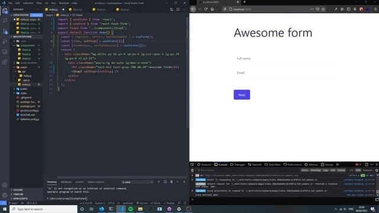Add a new terminal with the plus icon

click(x=159, y=182)
